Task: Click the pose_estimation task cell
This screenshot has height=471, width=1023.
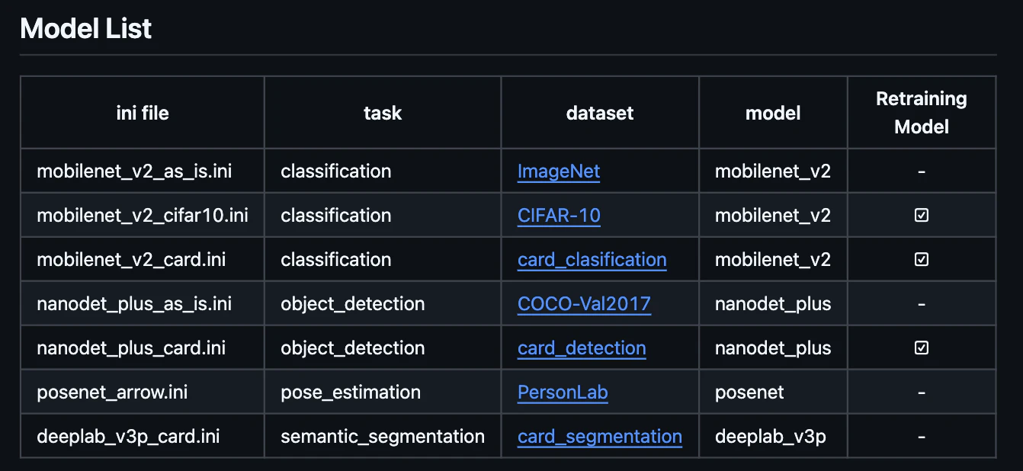Action: click(351, 392)
